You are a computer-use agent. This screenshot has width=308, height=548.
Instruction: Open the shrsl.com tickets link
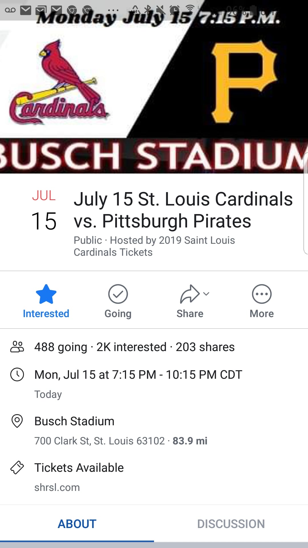[x=57, y=487]
